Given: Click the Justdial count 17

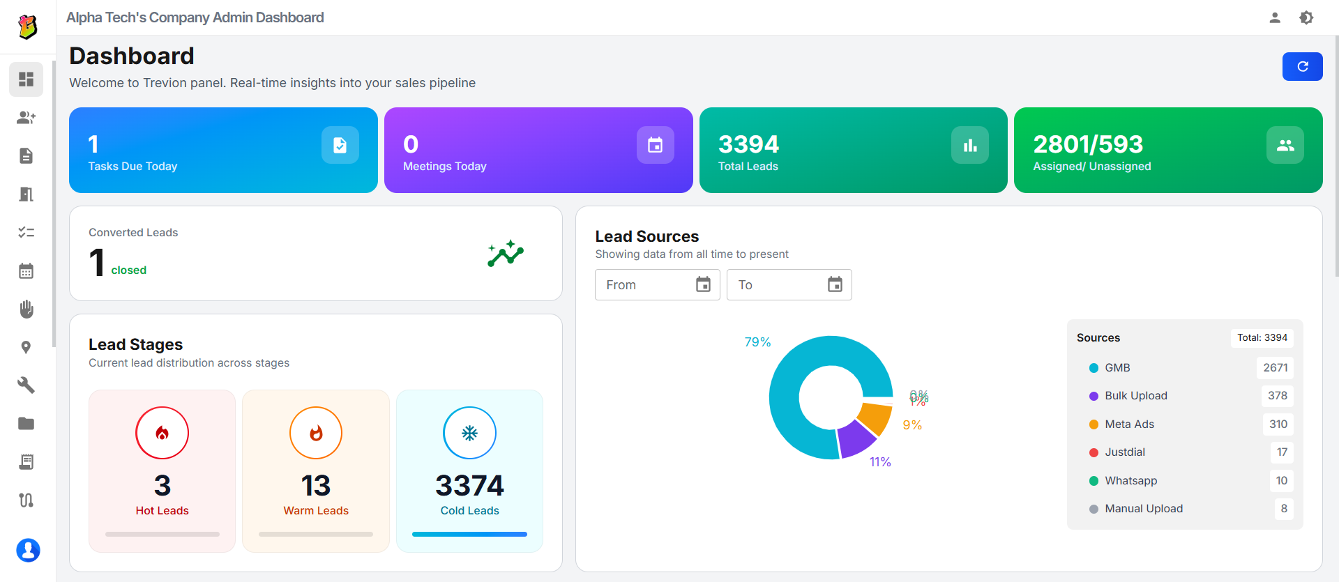Looking at the screenshot, I should [x=1282, y=452].
